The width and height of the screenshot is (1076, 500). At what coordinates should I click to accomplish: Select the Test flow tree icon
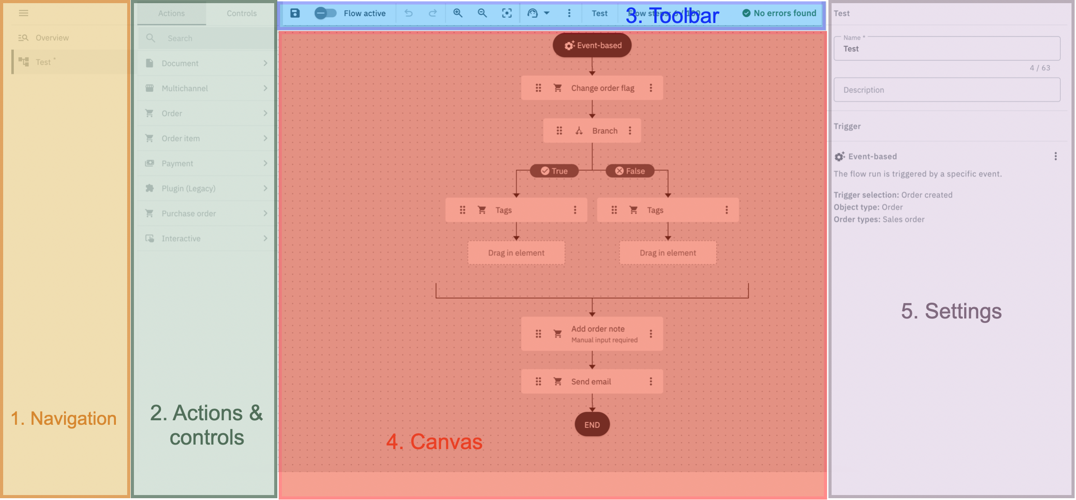click(x=23, y=62)
